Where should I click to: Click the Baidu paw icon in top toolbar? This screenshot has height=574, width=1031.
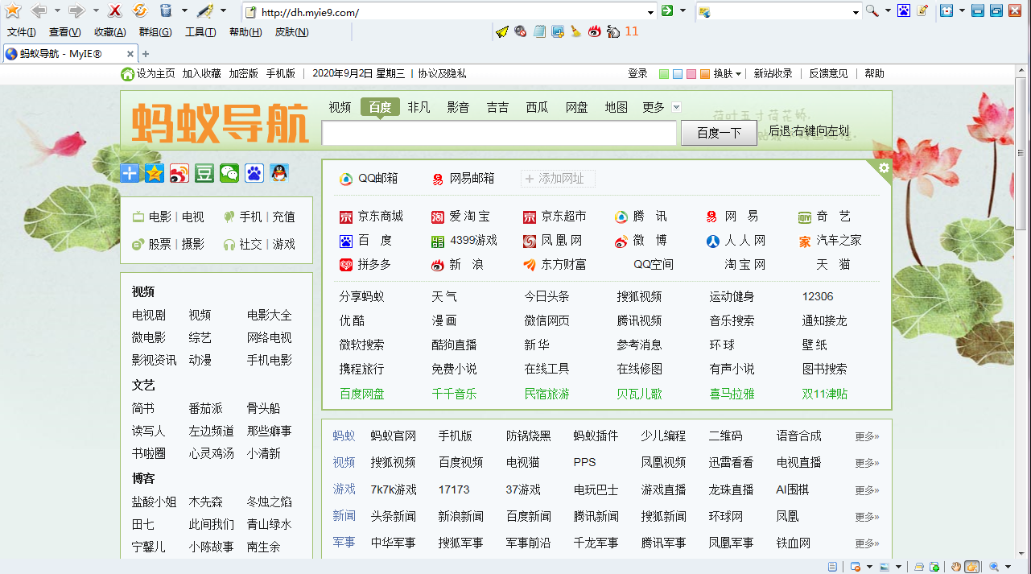pos(904,11)
